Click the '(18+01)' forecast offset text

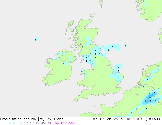[153, 119]
